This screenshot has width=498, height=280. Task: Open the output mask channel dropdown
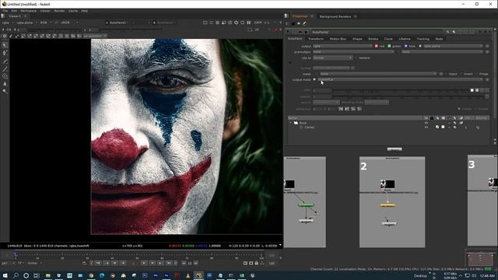400,79
